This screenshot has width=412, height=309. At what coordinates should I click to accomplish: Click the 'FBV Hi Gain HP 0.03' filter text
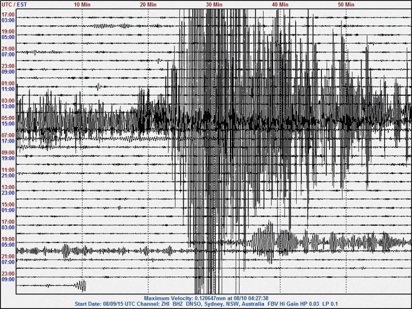coord(294,304)
